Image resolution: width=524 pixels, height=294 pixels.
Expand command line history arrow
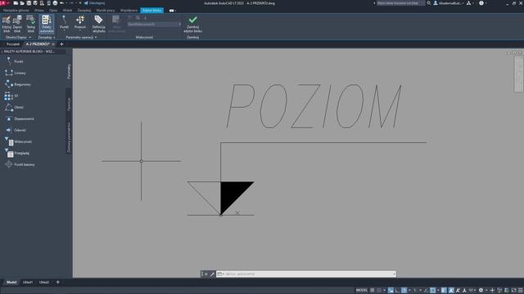pos(395,274)
